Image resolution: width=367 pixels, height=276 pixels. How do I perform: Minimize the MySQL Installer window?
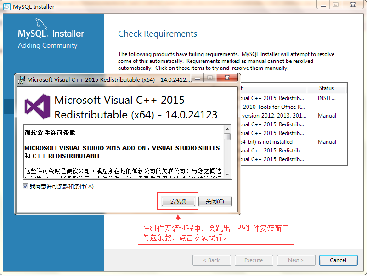point(323,5)
